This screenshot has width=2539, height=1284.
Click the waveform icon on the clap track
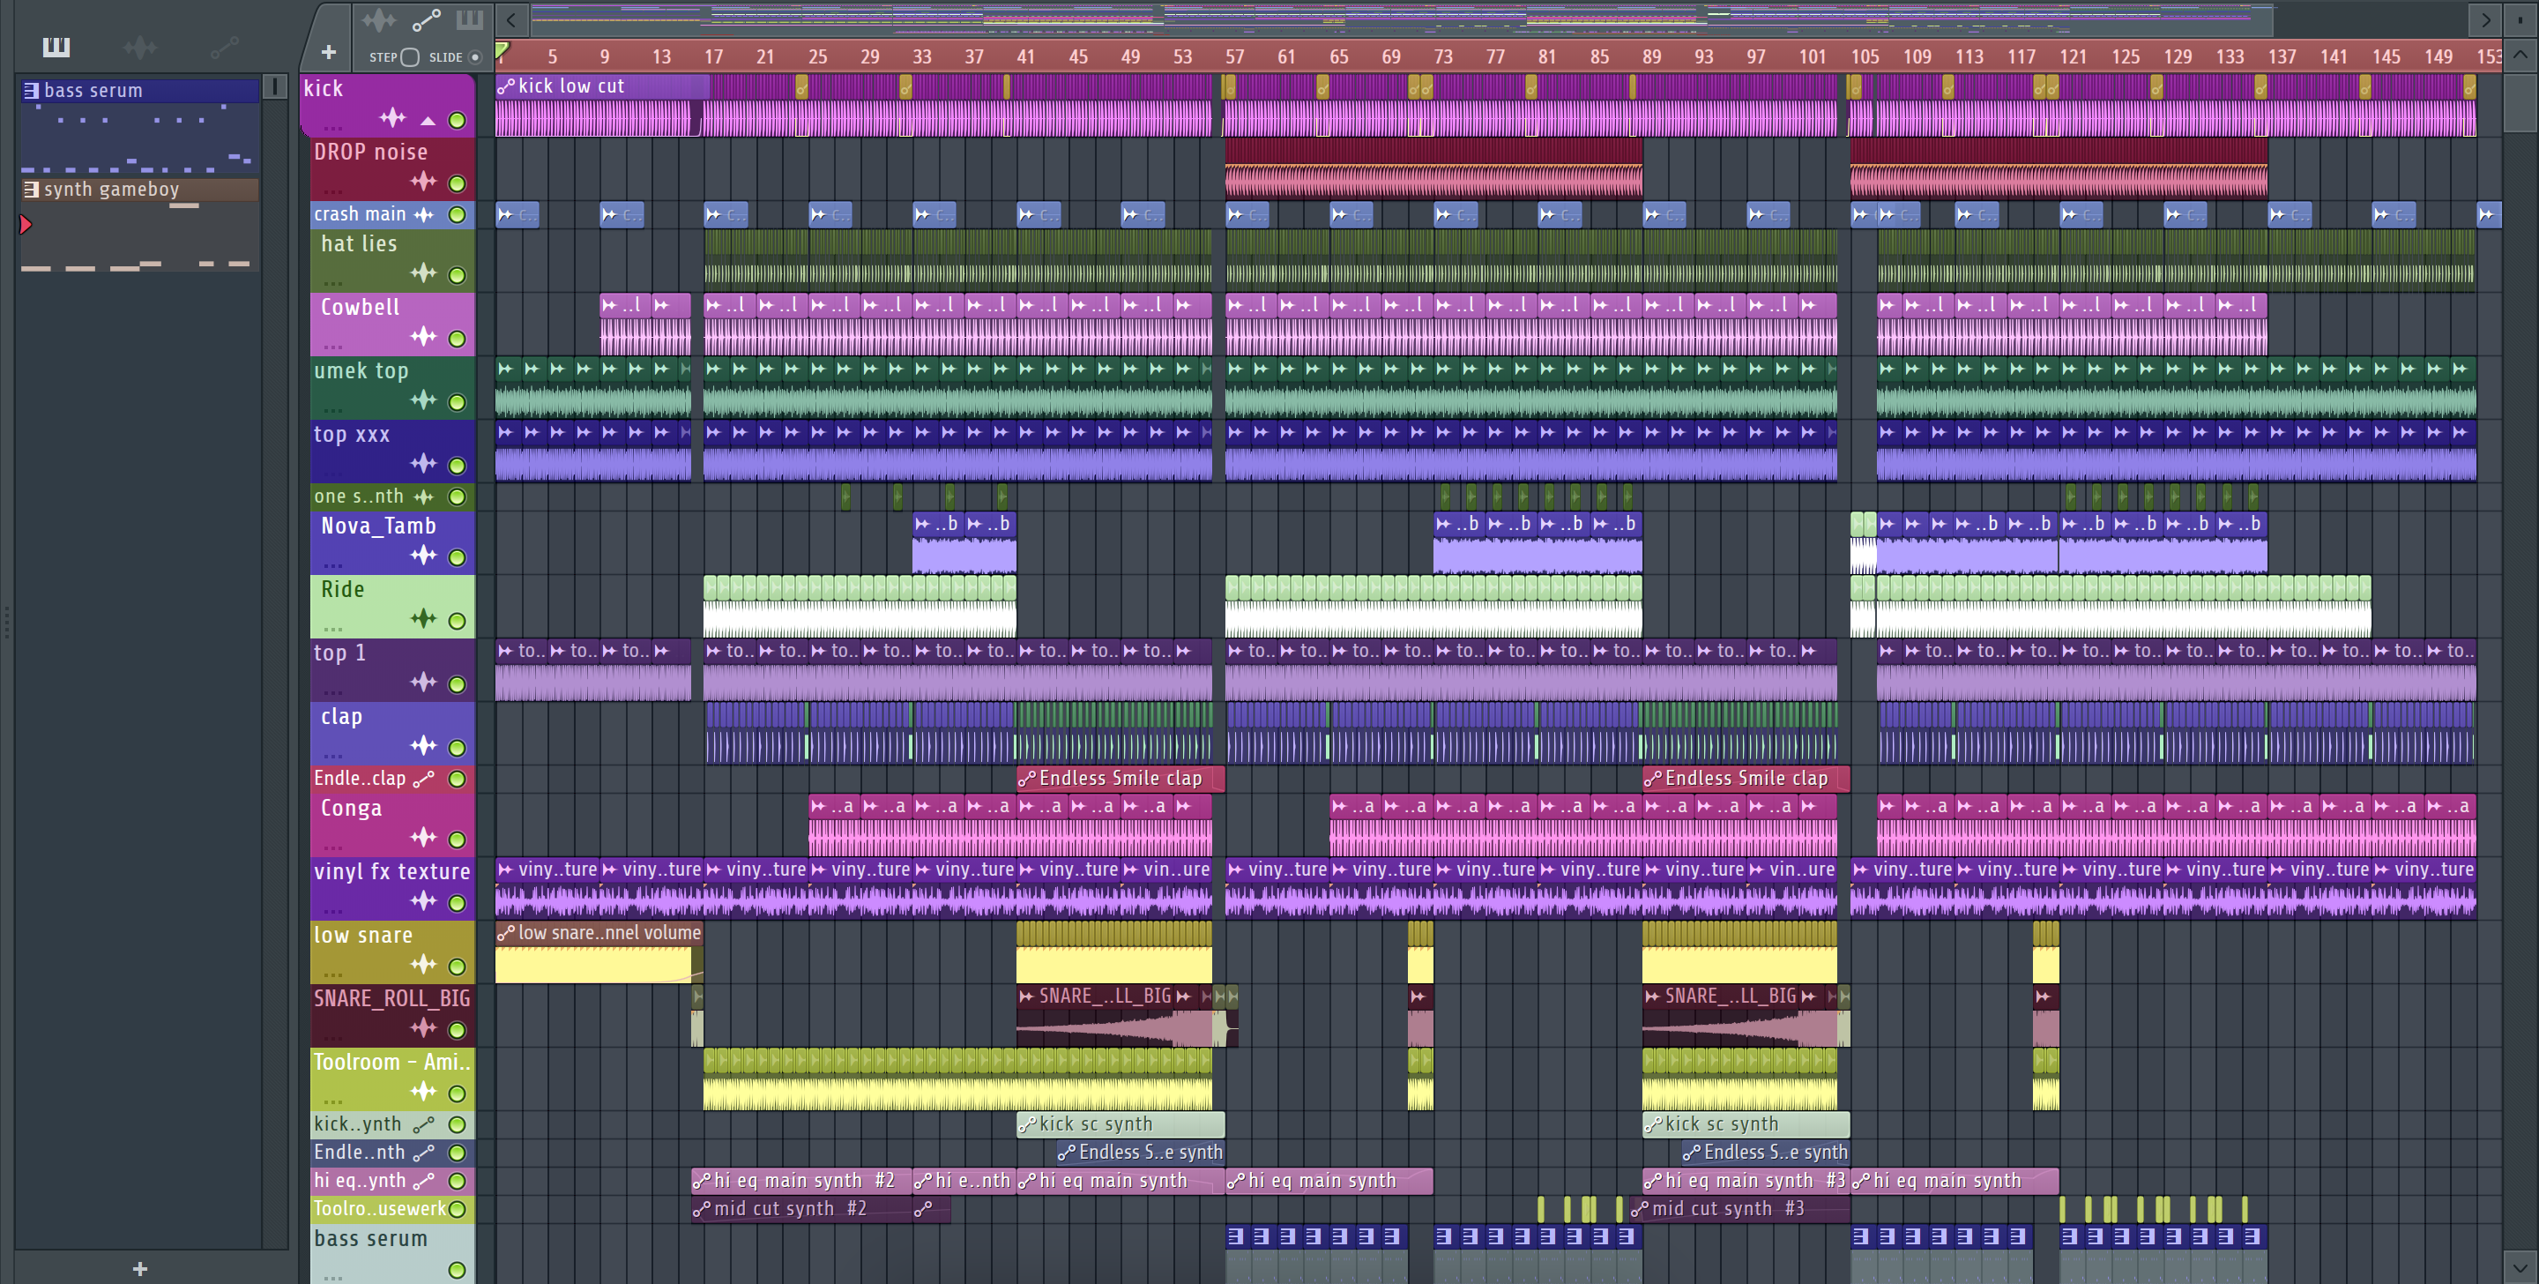423,745
